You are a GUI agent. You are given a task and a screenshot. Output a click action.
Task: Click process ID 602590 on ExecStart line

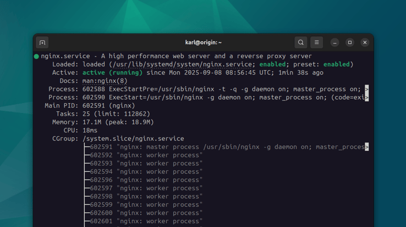[94, 98]
